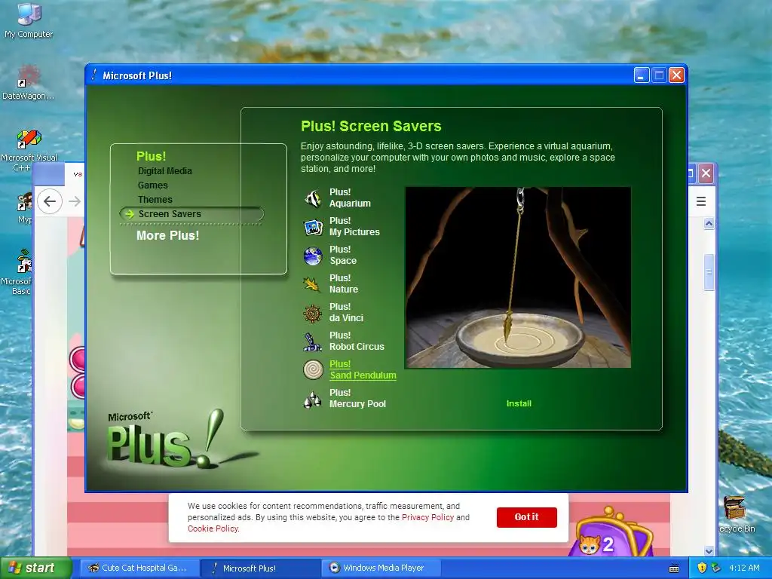Switch to Cute Cat Hospital taskbar item
Image resolution: width=772 pixels, height=579 pixels.
click(x=140, y=568)
